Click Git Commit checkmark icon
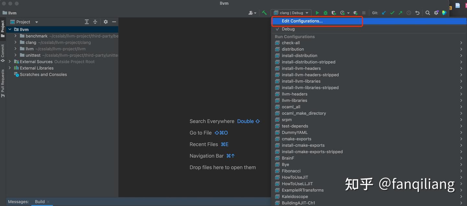 tap(392, 13)
